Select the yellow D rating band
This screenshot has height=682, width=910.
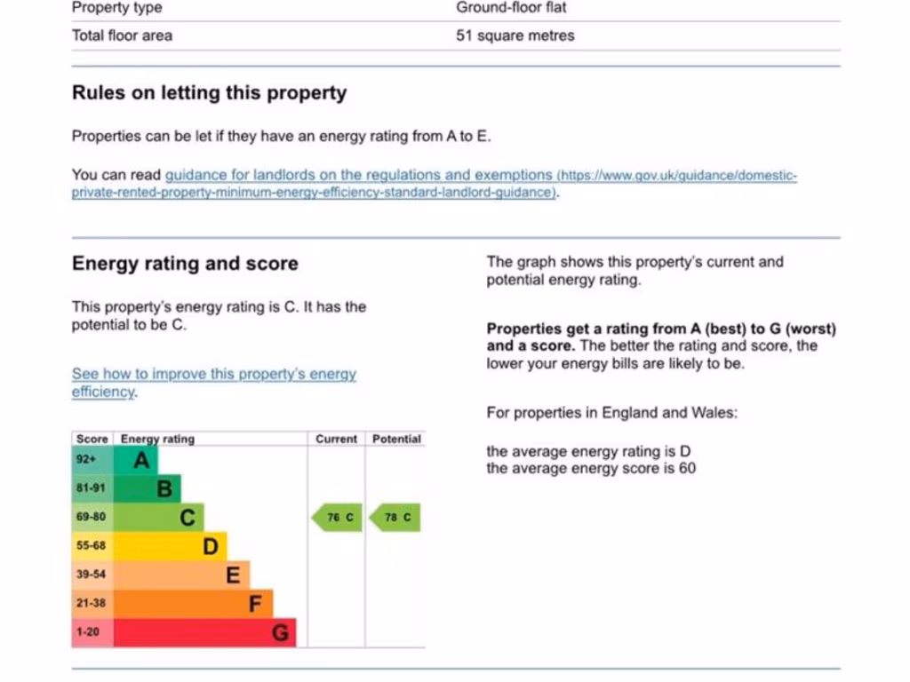171,546
